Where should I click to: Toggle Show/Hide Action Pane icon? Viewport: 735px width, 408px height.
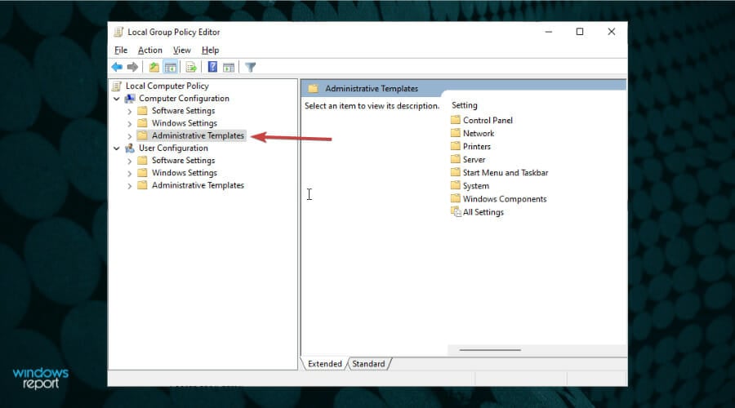[x=229, y=67]
